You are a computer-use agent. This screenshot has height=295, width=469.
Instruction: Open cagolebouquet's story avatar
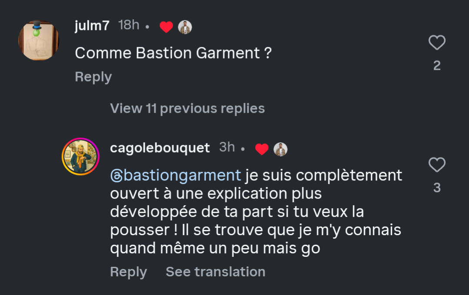(x=81, y=157)
